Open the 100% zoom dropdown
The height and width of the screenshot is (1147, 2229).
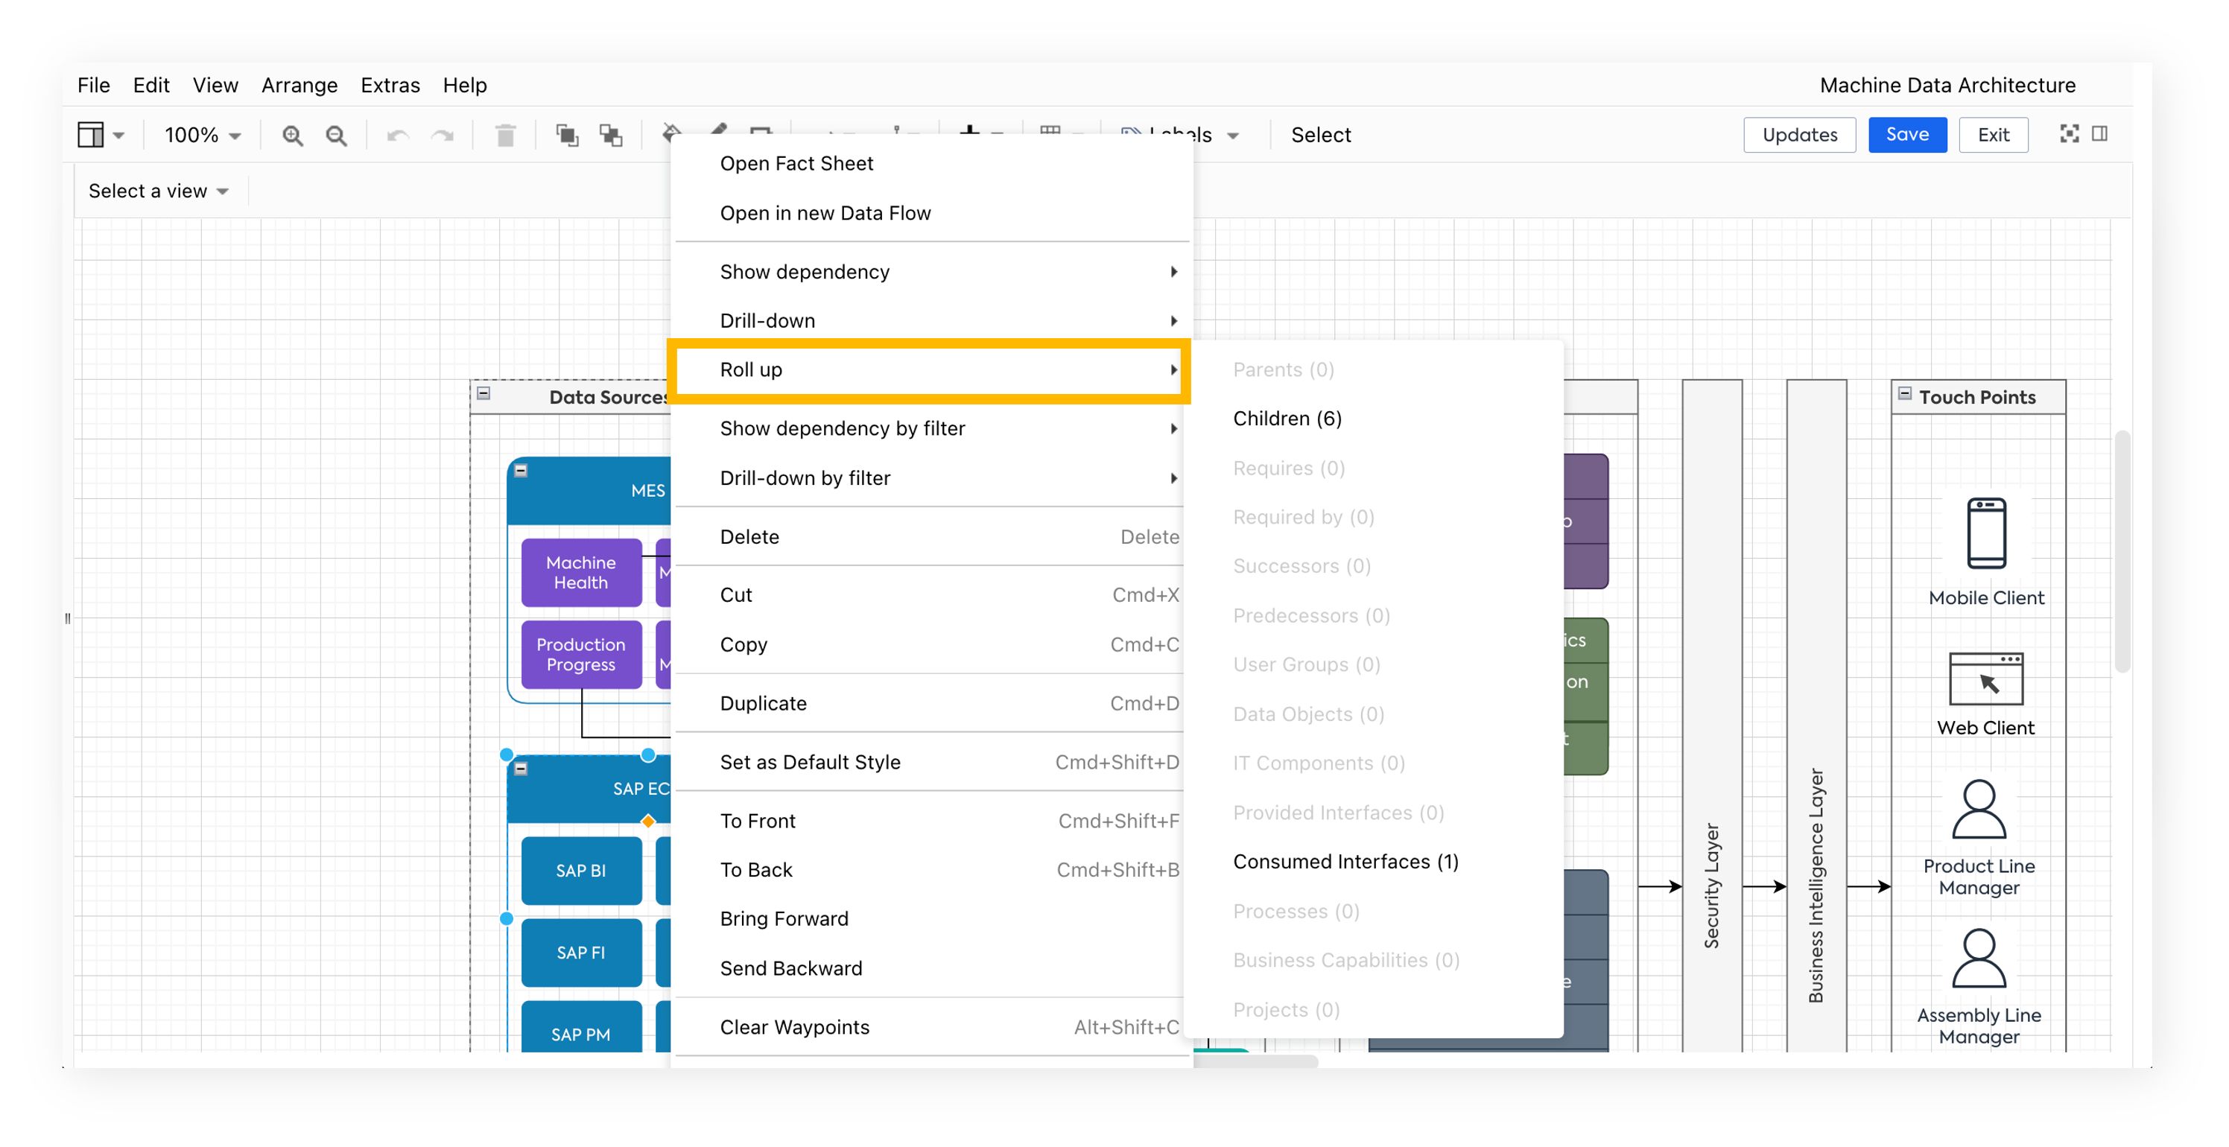203,136
